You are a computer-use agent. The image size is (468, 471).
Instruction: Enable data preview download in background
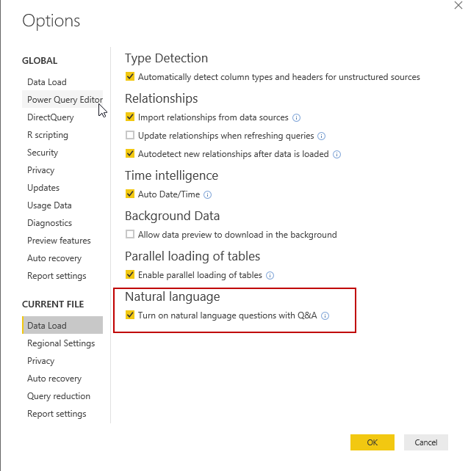(130, 235)
